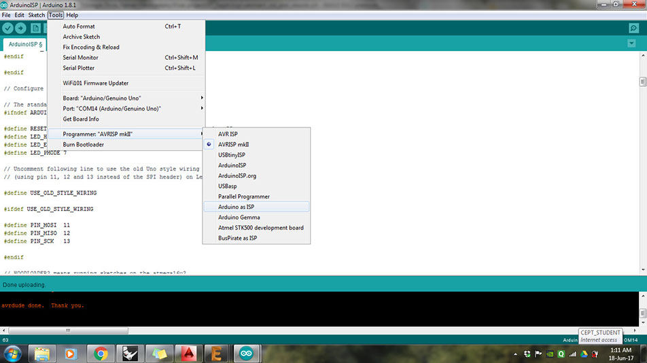Viewport: 647px width, 363px height.
Task: Click the New sketch toolbar icon
Action: [35, 28]
